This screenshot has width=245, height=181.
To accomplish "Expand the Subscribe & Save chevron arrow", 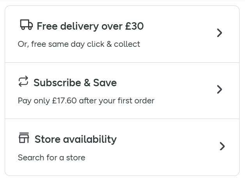I will [220, 89].
